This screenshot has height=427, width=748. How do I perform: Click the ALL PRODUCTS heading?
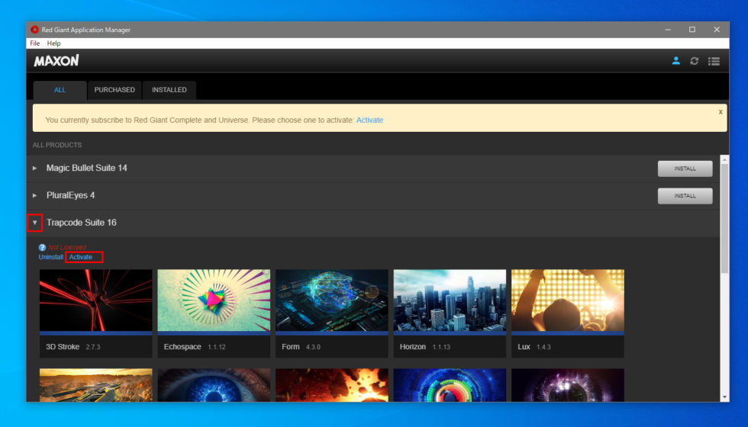(57, 145)
